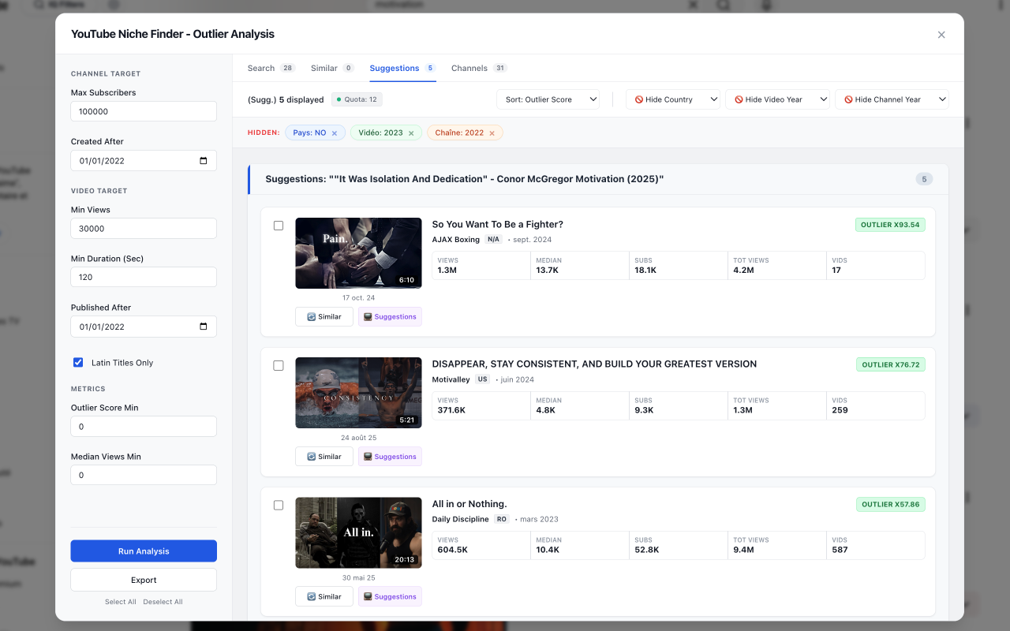Click the suggestions group count badge '5'
Screen dimensions: 1010x631
pos(924,179)
